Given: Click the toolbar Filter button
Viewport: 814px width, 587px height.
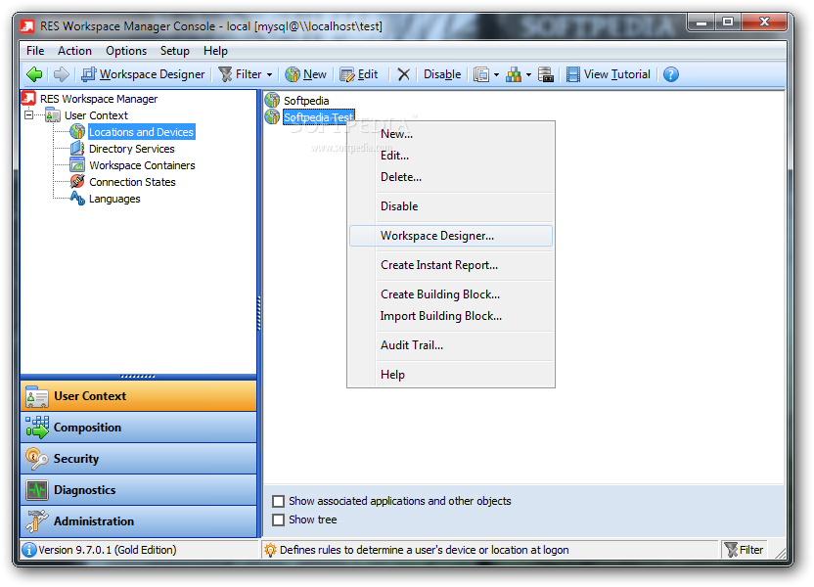Looking at the screenshot, I should 241,74.
